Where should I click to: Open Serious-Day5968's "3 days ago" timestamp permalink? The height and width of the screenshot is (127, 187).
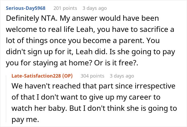click(x=95, y=8)
